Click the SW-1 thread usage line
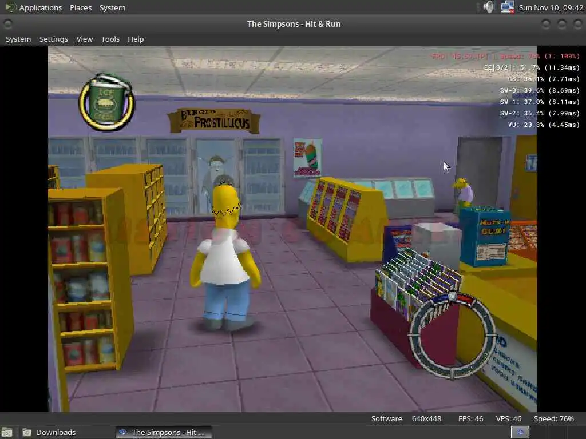This screenshot has width=586, height=439. point(540,102)
